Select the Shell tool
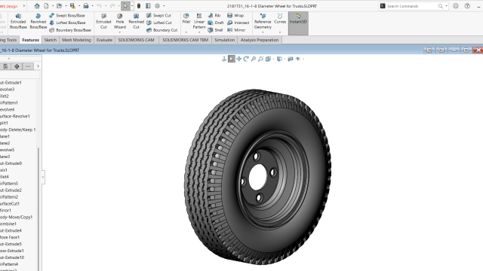The height and width of the screenshot is (271, 483). 215,30
